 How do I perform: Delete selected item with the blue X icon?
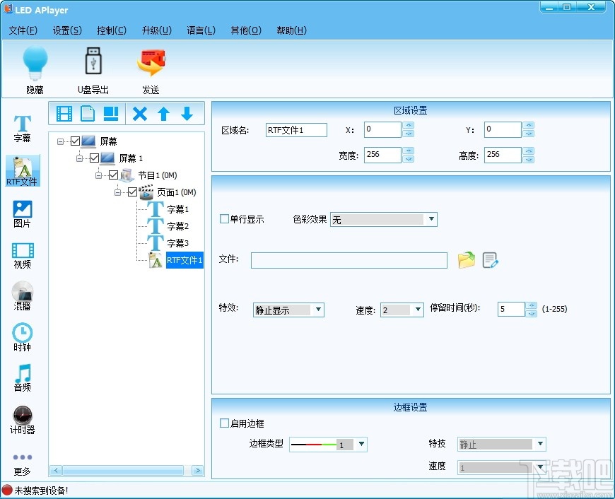tap(140, 113)
